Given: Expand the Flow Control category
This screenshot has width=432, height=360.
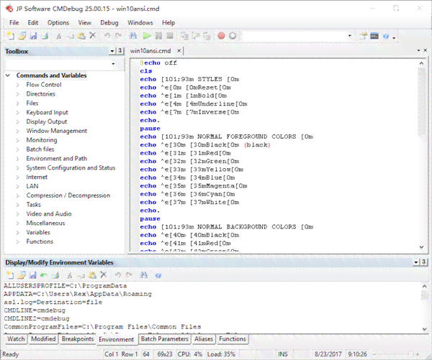Looking at the screenshot, I should 18,85.
